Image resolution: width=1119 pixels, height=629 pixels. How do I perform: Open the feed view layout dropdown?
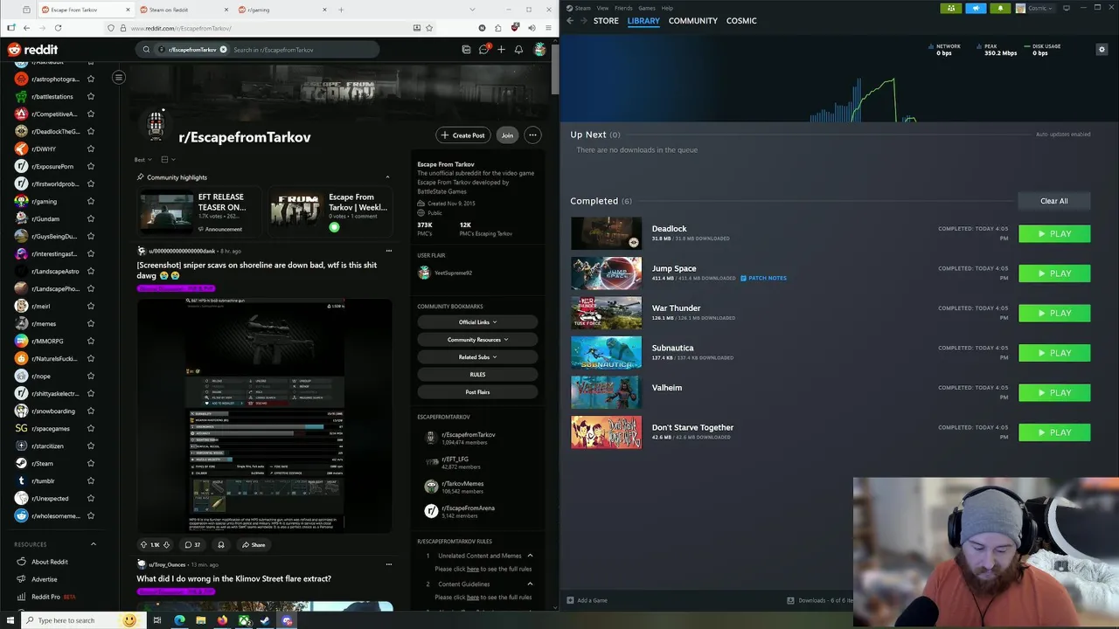[x=168, y=160]
